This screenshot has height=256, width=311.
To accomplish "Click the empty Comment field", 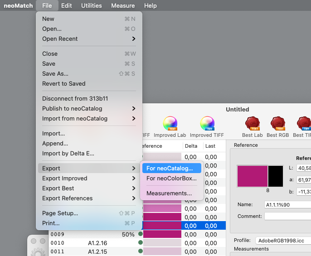I will click(287, 216).
